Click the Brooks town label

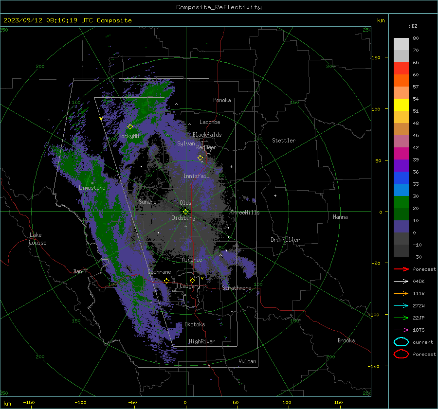click(x=346, y=340)
